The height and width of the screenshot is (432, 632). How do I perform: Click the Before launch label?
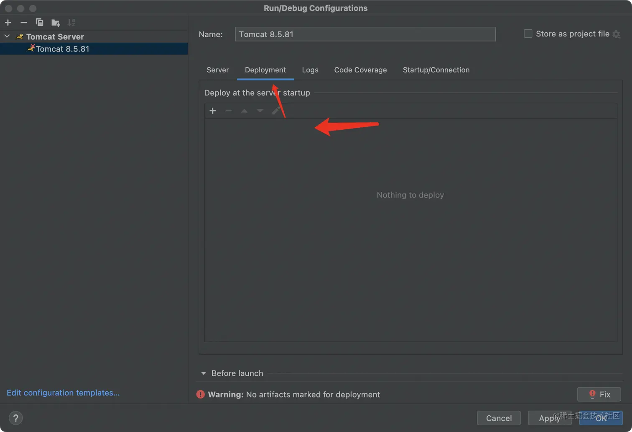click(237, 373)
